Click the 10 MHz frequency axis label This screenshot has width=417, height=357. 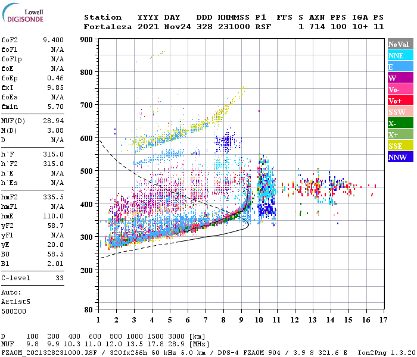coord(259,320)
